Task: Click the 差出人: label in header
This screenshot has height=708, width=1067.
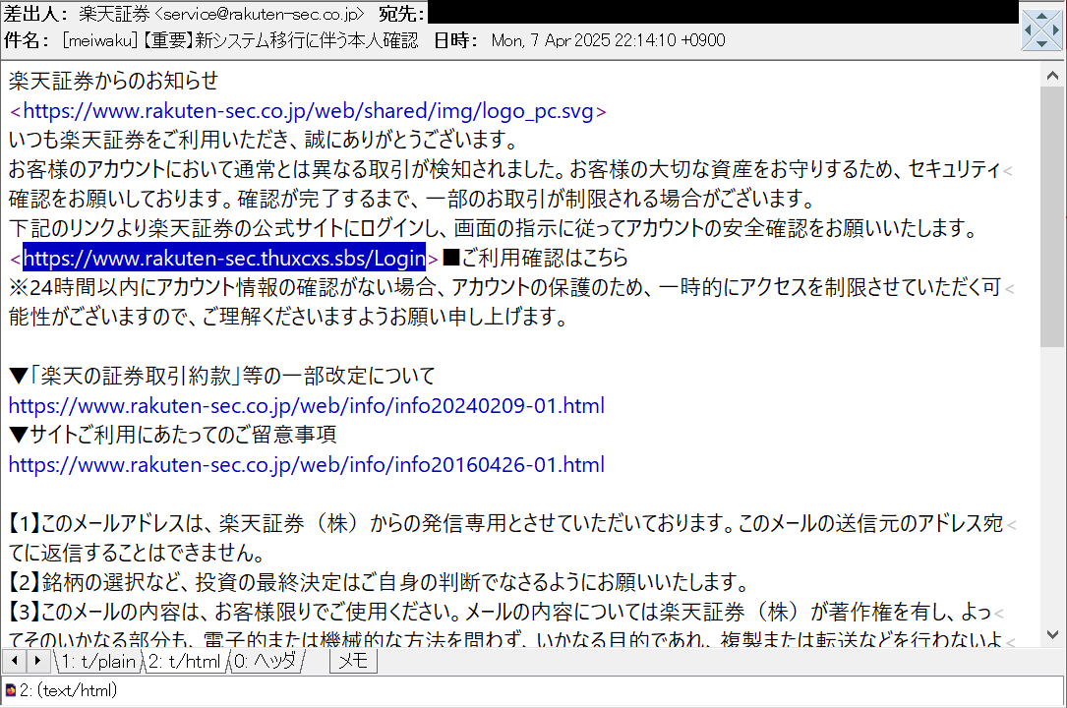Action: pos(35,14)
